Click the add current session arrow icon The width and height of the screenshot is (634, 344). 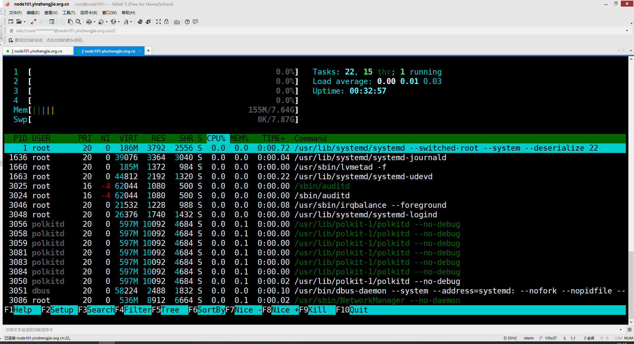(11, 40)
